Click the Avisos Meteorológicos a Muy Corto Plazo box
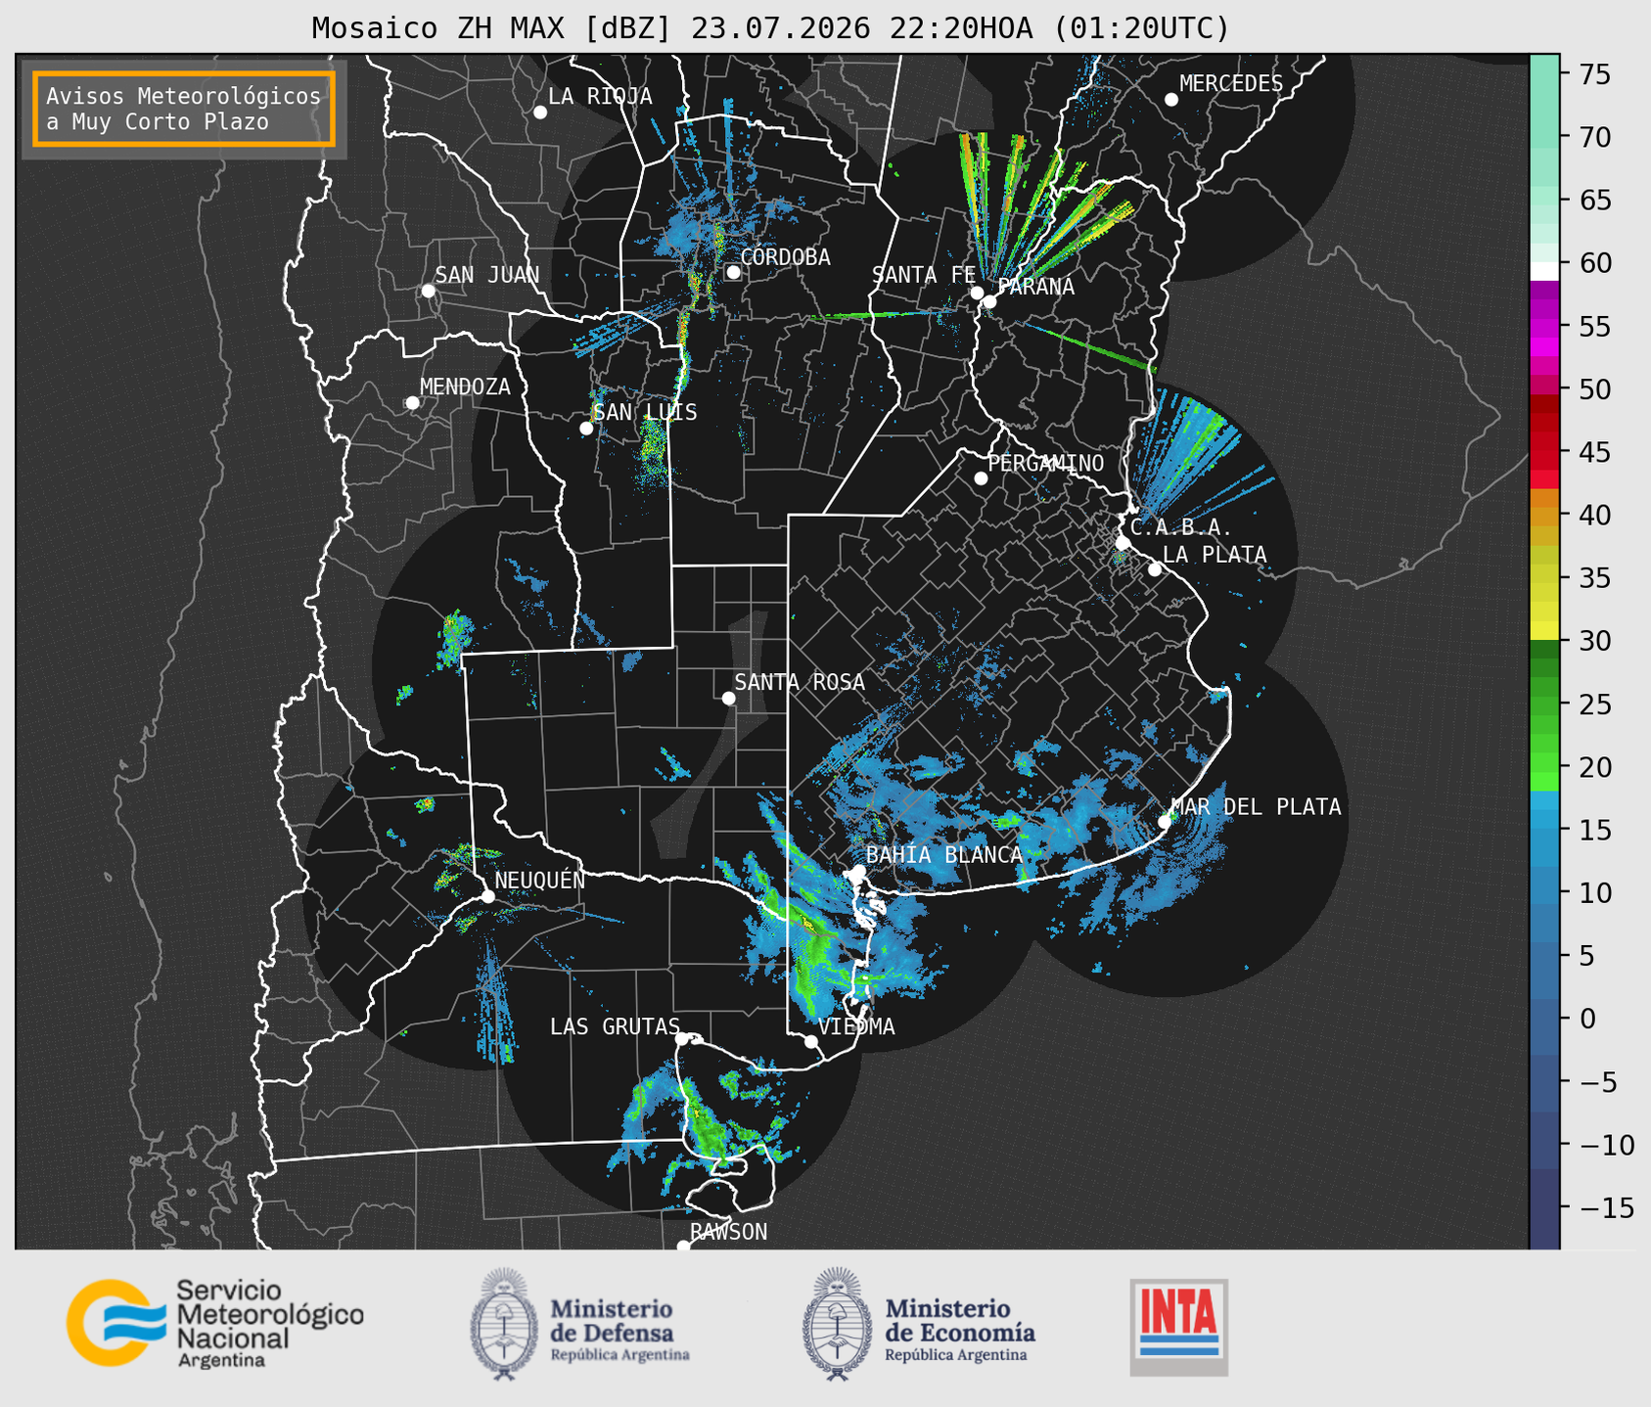 (184, 109)
